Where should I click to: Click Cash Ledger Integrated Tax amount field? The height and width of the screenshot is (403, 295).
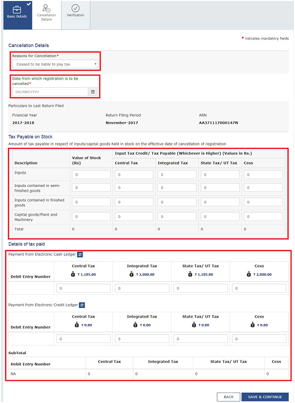point(142,288)
